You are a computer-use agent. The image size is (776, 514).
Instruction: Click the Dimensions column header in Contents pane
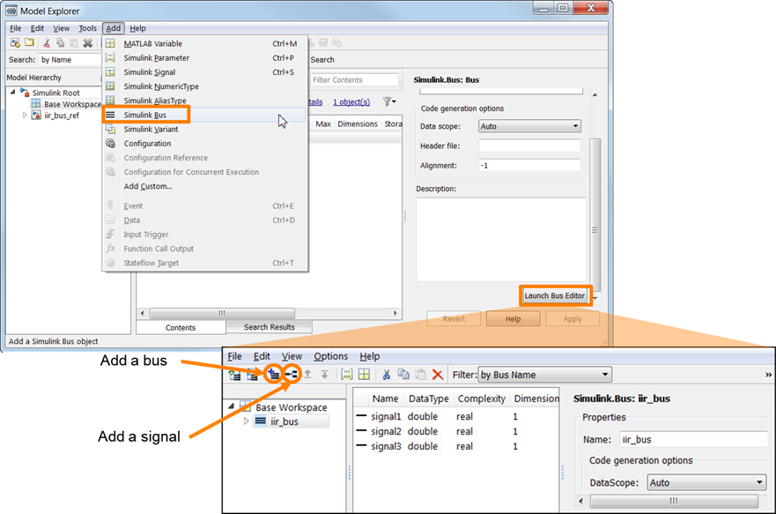point(358,123)
